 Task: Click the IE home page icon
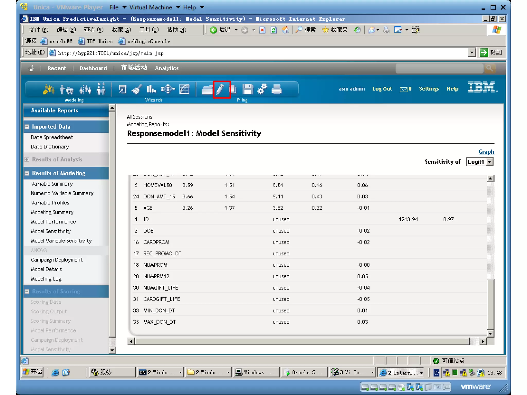tap(285, 30)
